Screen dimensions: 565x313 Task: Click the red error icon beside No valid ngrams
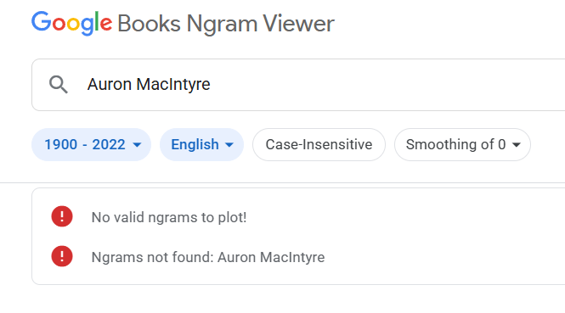(62, 216)
